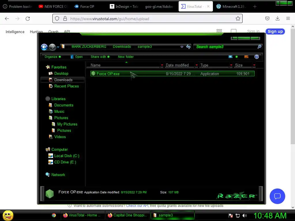Click Downloads in the address path
Viewport: 295px width, 221px height.
point(122,47)
